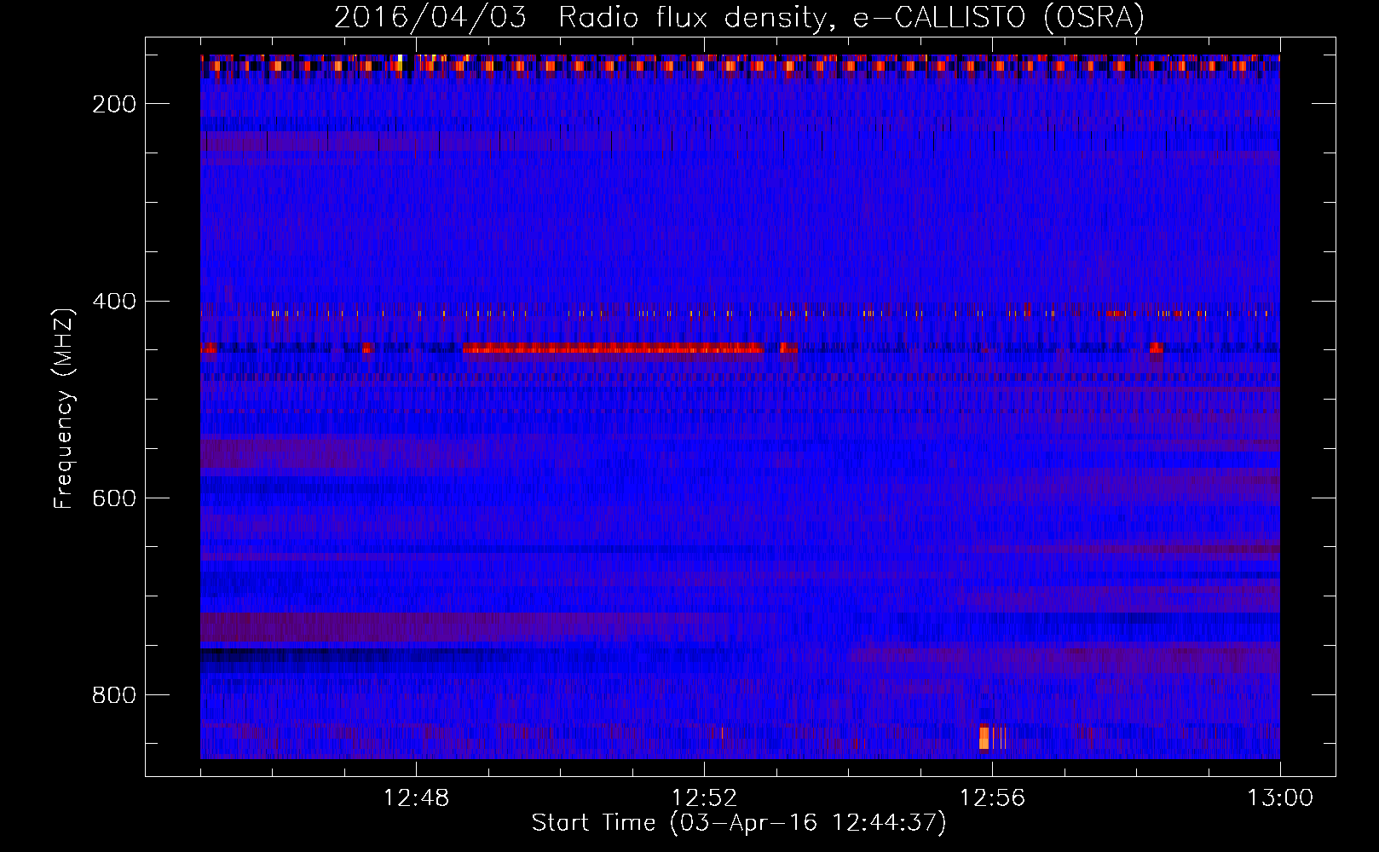This screenshot has width=1379, height=852.
Task: Click the 200 frequency tick label
Action: pyautogui.click(x=114, y=104)
